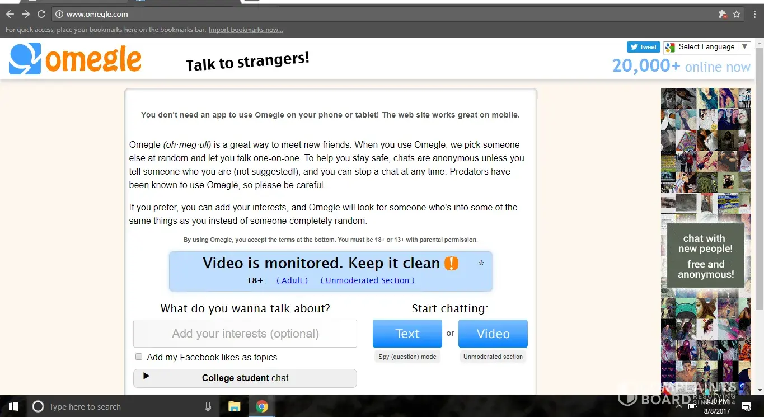The height and width of the screenshot is (417, 764).
Task: Click the blocked plugin icon in address bar
Action: click(x=723, y=14)
